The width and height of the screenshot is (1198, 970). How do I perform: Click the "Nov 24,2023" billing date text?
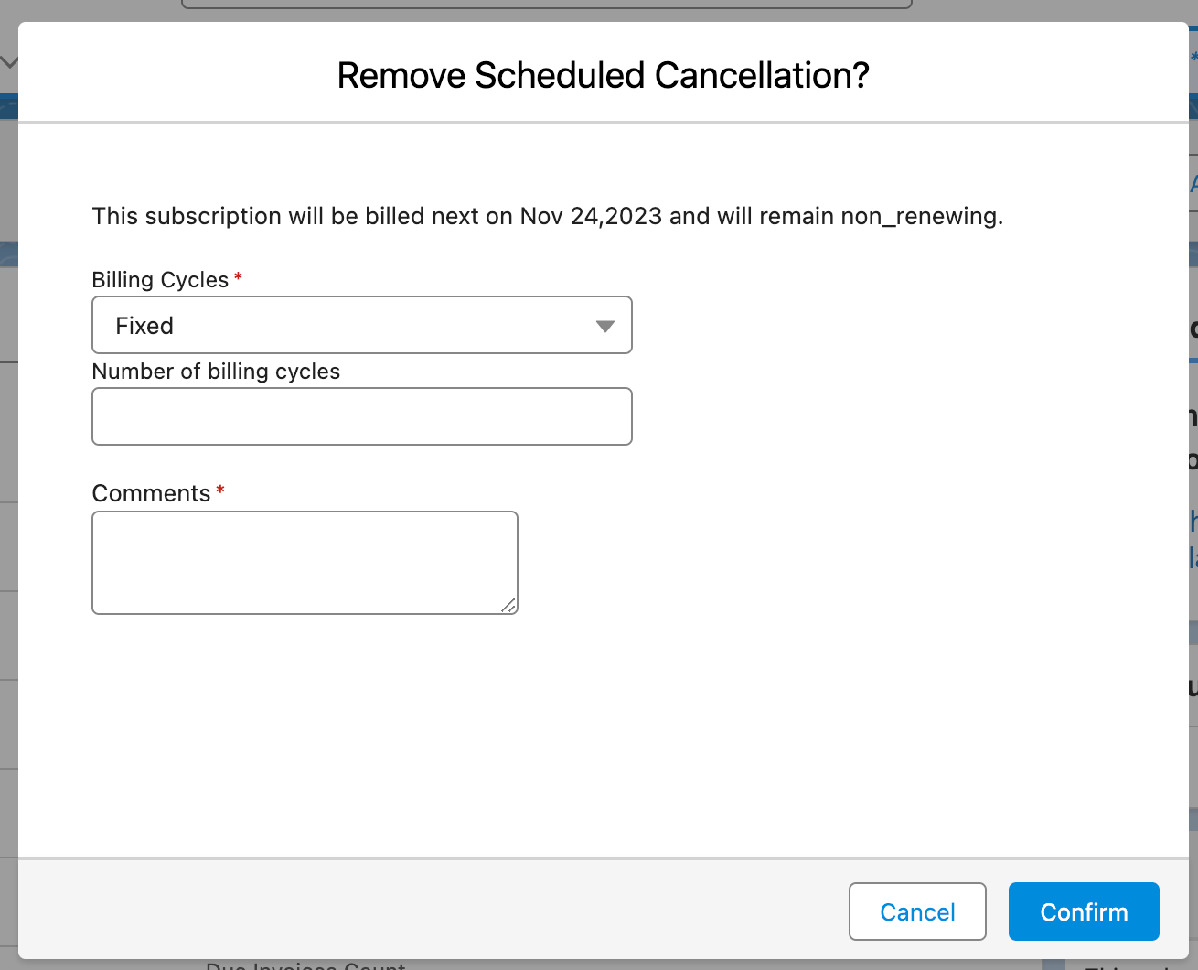[x=591, y=216]
